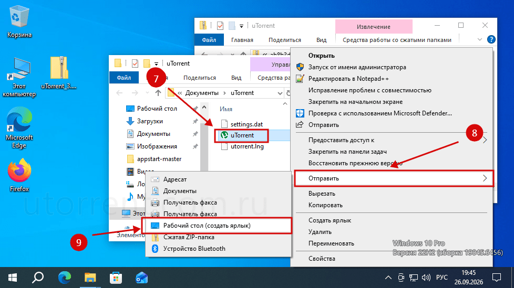Choose Закрепить на начальном экране

[x=392, y=102]
